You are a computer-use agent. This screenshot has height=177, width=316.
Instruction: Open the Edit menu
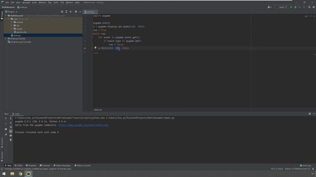(x=12, y=2)
